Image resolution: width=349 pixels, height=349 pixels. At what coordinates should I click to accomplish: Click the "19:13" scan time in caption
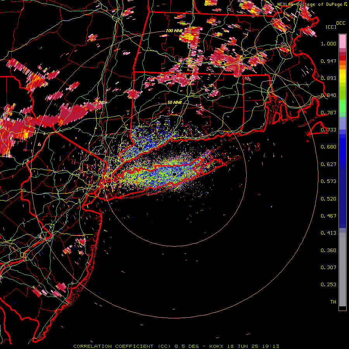pyautogui.click(x=271, y=346)
